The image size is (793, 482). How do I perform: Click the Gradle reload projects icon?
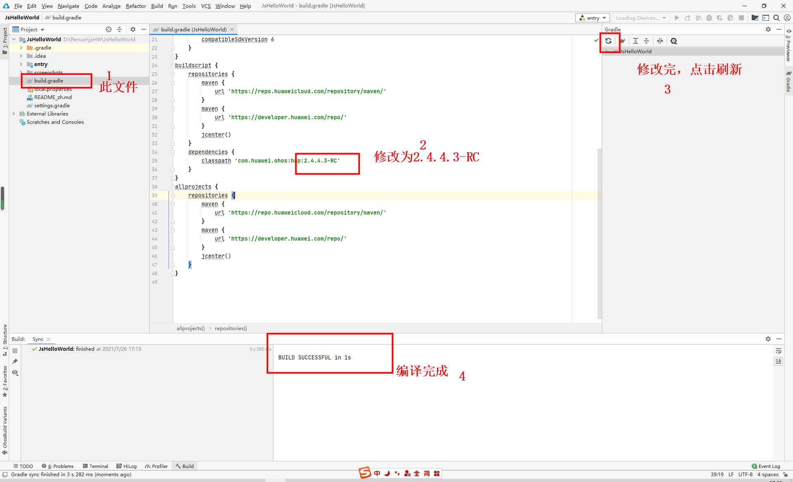click(x=608, y=41)
